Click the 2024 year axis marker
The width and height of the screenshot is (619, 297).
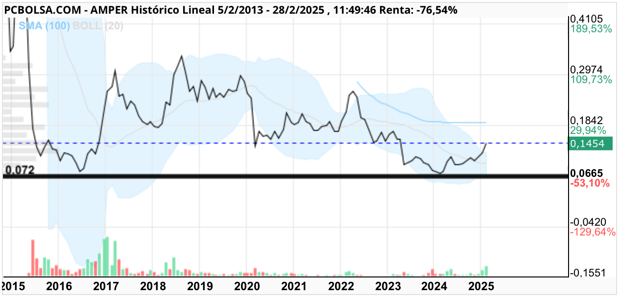434,286
